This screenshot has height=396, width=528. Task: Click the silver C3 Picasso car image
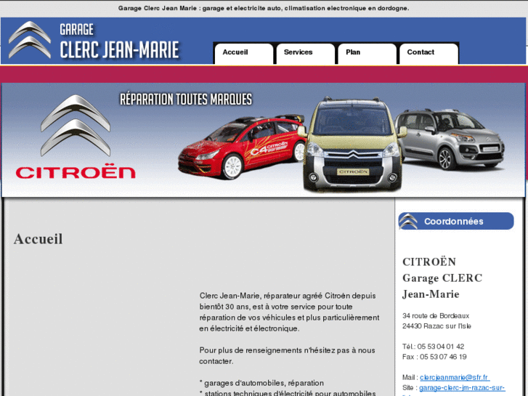tap(451, 138)
